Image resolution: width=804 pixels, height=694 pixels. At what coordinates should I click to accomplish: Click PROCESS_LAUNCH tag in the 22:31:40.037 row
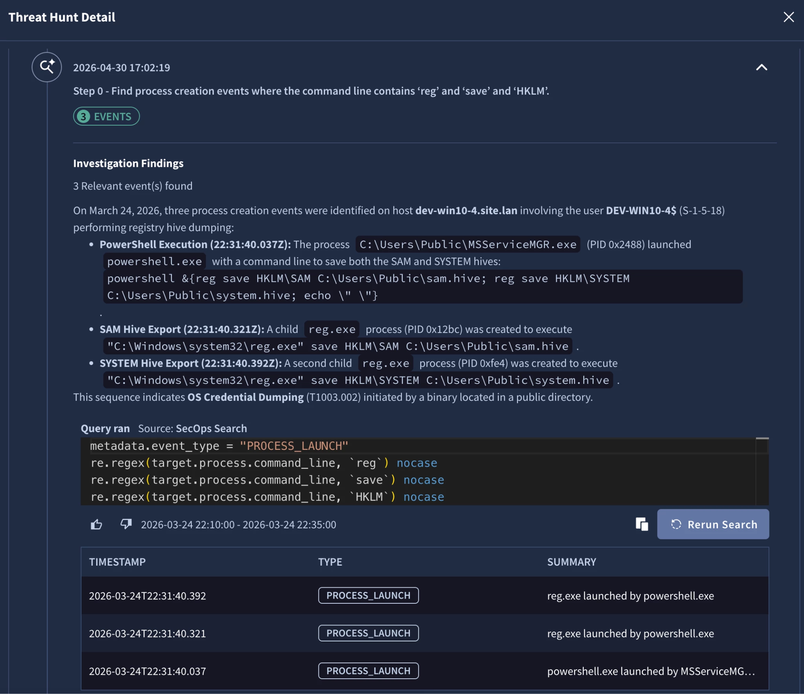pos(368,671)
